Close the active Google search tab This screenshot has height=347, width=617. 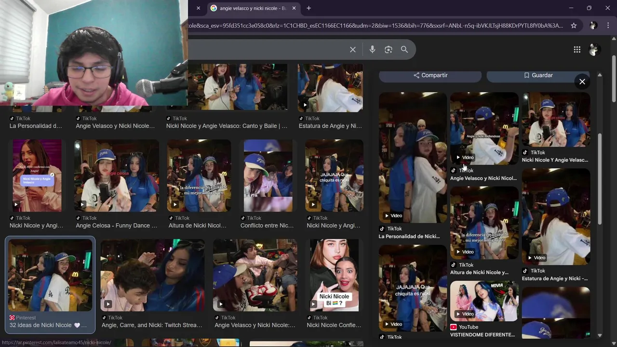[294, 8]
